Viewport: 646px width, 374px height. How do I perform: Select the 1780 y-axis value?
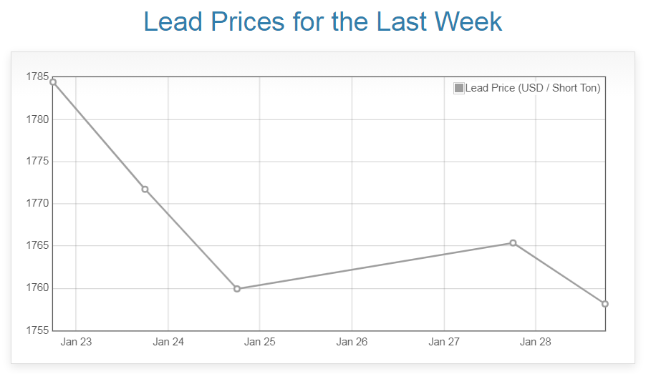(x=37, y=119)
